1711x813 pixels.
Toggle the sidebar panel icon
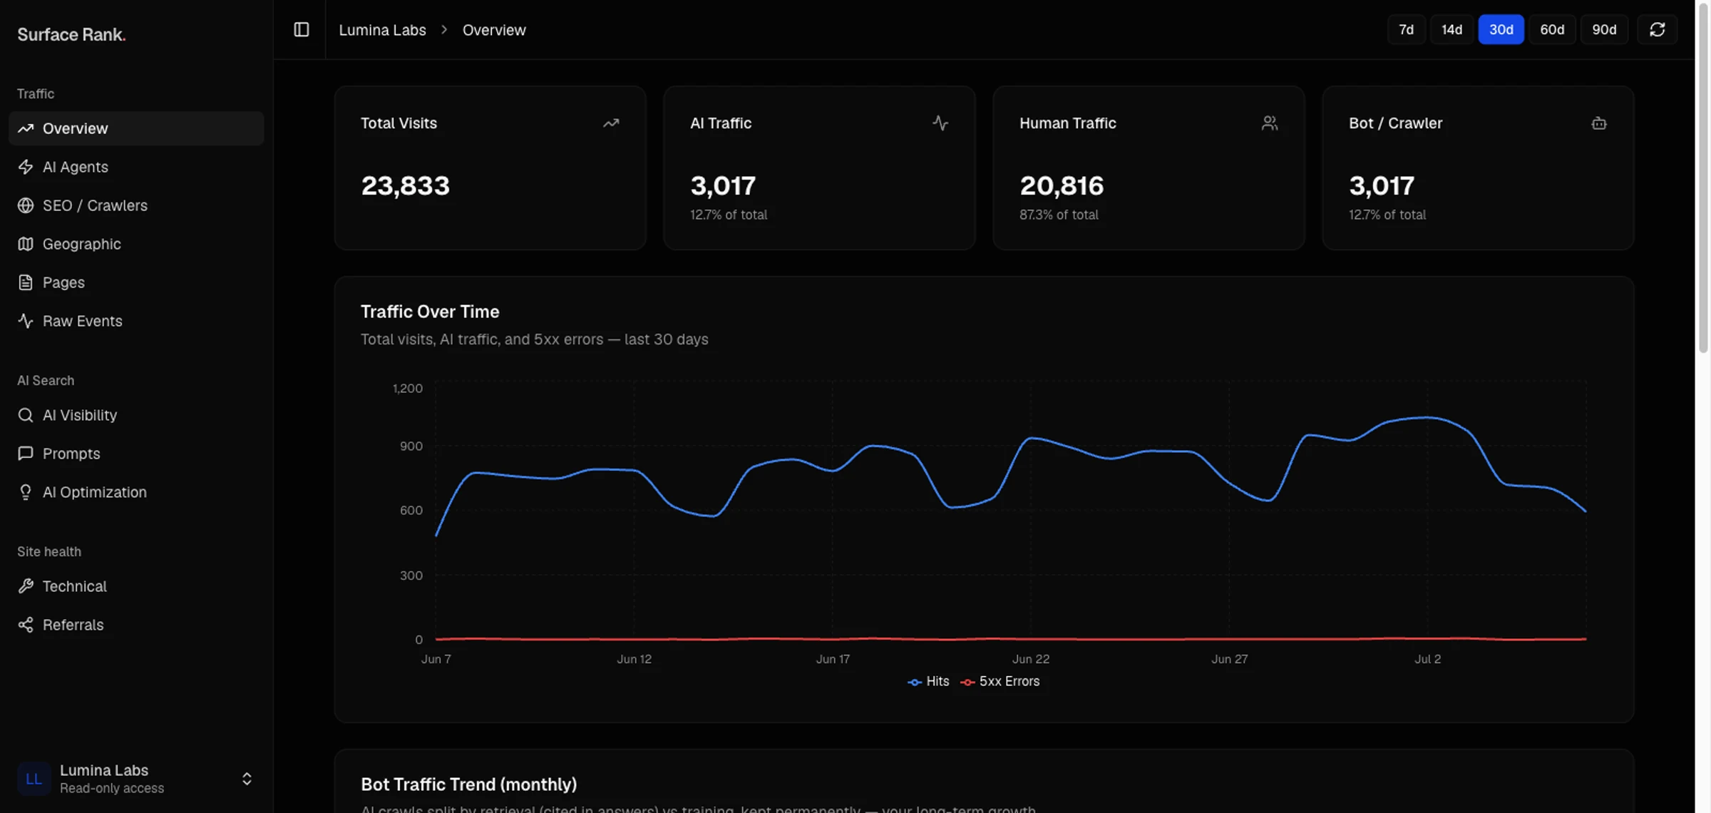[301, 29]
